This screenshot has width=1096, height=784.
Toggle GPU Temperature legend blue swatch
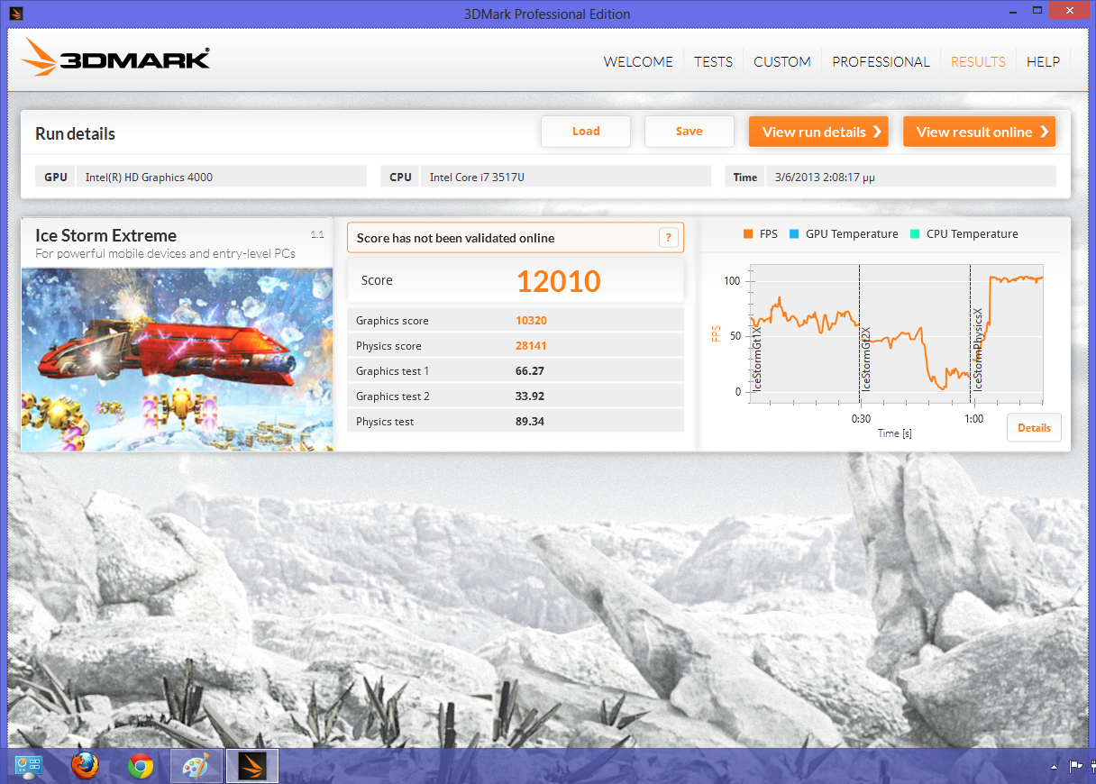(793, 234)
